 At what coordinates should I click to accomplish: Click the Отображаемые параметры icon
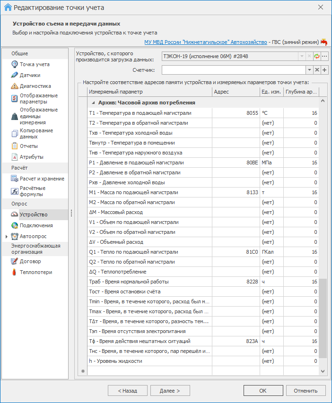[15, 98]
